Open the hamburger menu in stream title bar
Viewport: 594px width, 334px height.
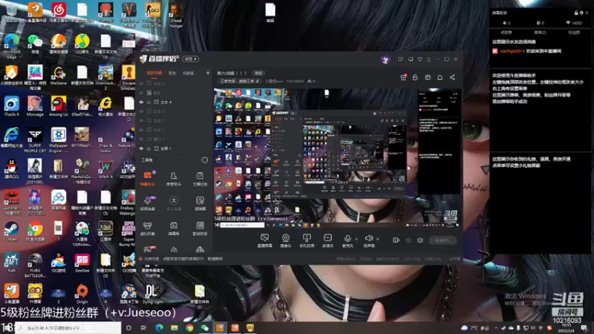pos(429,59)
